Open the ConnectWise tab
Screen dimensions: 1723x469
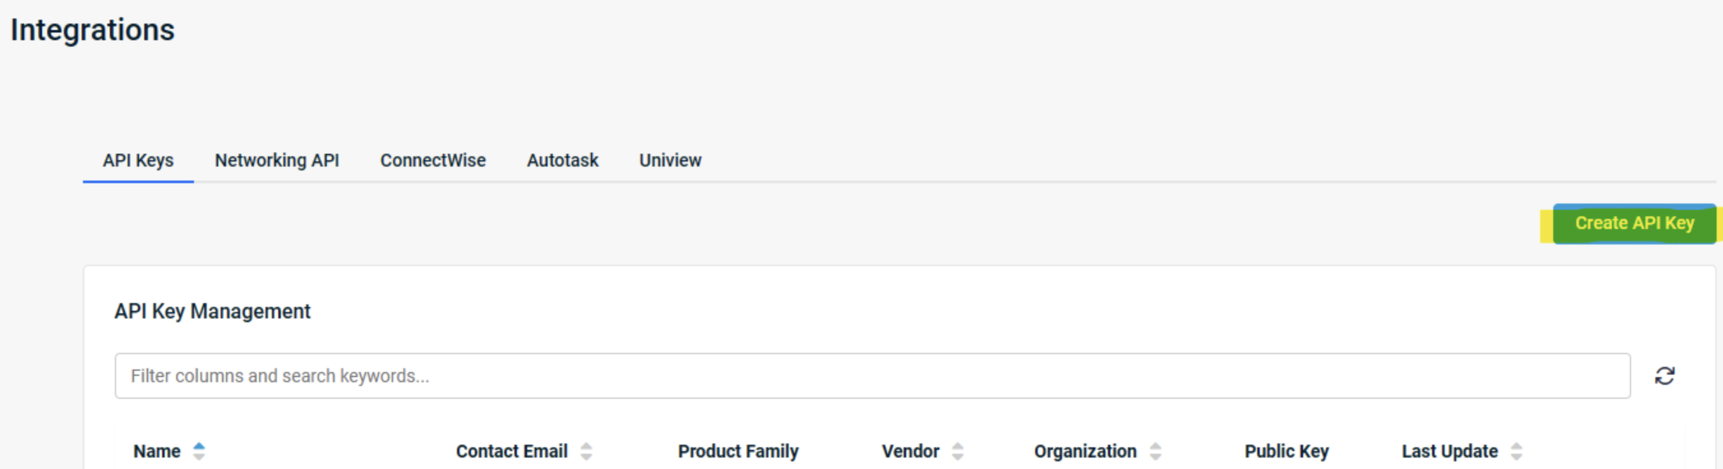(x=432, y=160)
